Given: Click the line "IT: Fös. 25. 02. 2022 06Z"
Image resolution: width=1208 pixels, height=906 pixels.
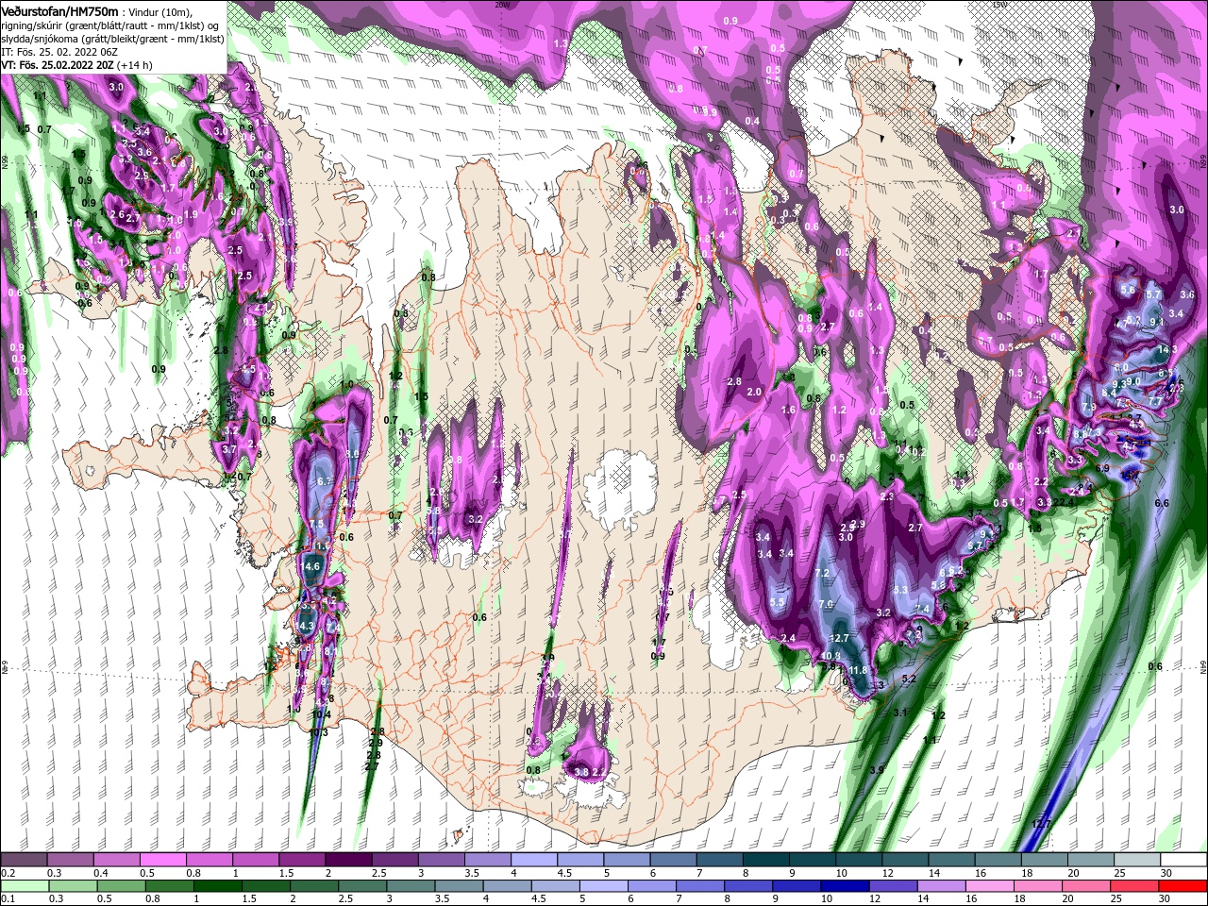Looking at the screenshot, I should 59,52.
